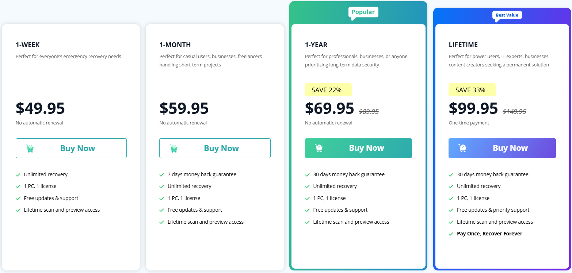Click the cart icon in 1-Year Buy Now
Screen dimensions: 572x273
coord(319,148)
